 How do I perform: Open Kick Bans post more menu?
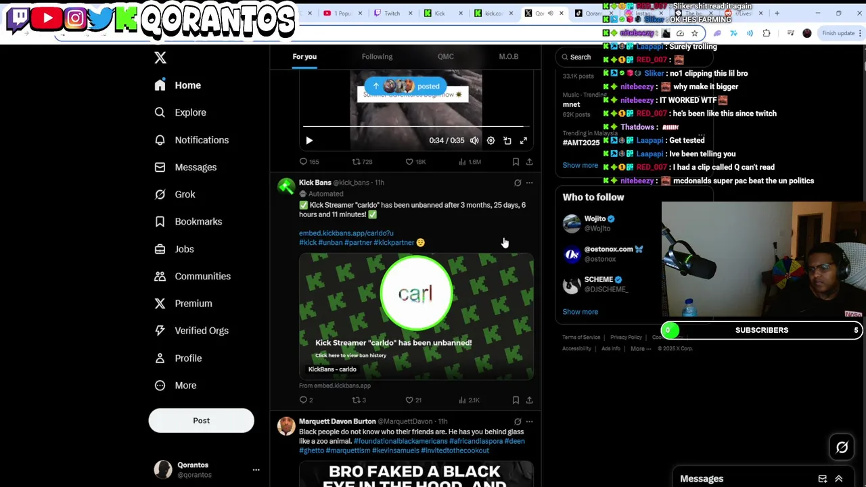pyautogui.click(x=529, y=183)
